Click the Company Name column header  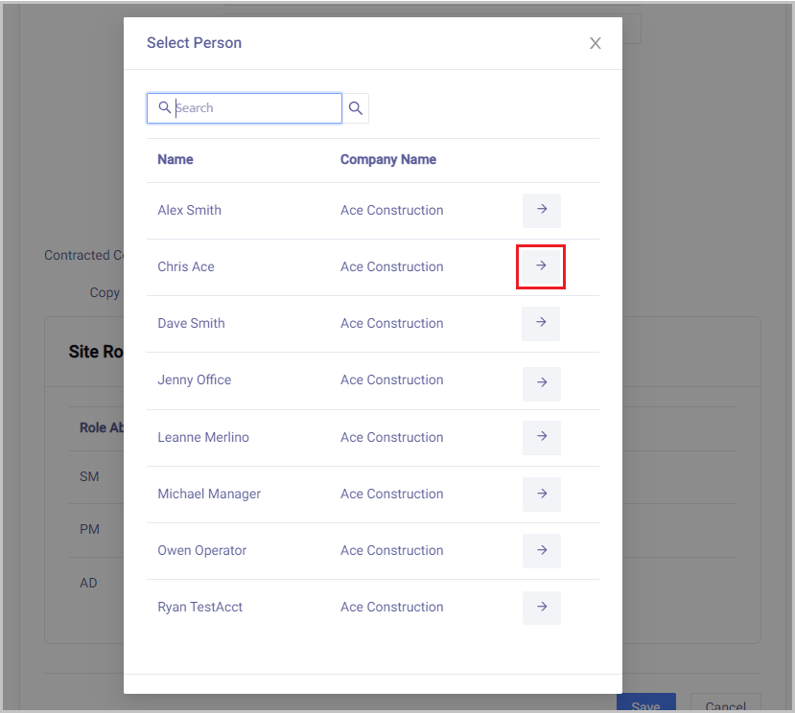tap(387, 160)
